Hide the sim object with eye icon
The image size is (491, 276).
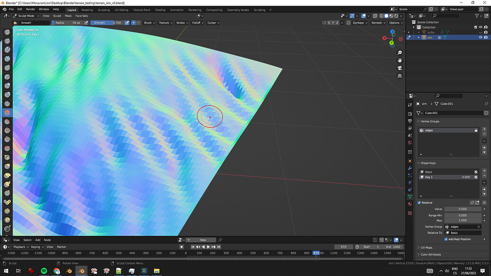(x=481, y=37)
